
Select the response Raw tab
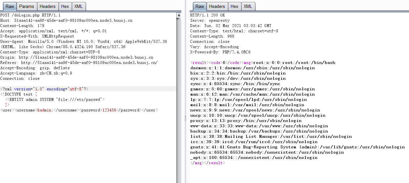200,6
